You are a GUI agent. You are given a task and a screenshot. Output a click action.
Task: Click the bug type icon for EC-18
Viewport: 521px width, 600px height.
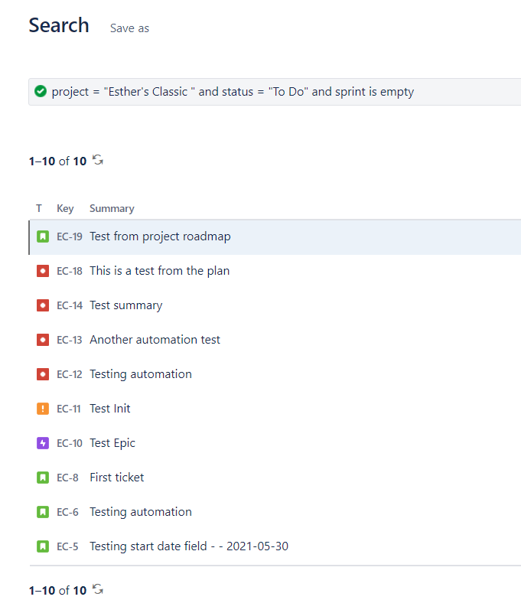43,271
